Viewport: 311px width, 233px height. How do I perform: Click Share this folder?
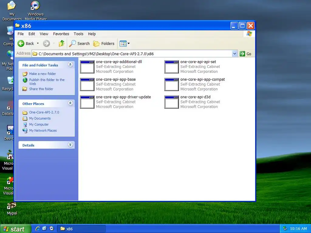pos(41,89)
